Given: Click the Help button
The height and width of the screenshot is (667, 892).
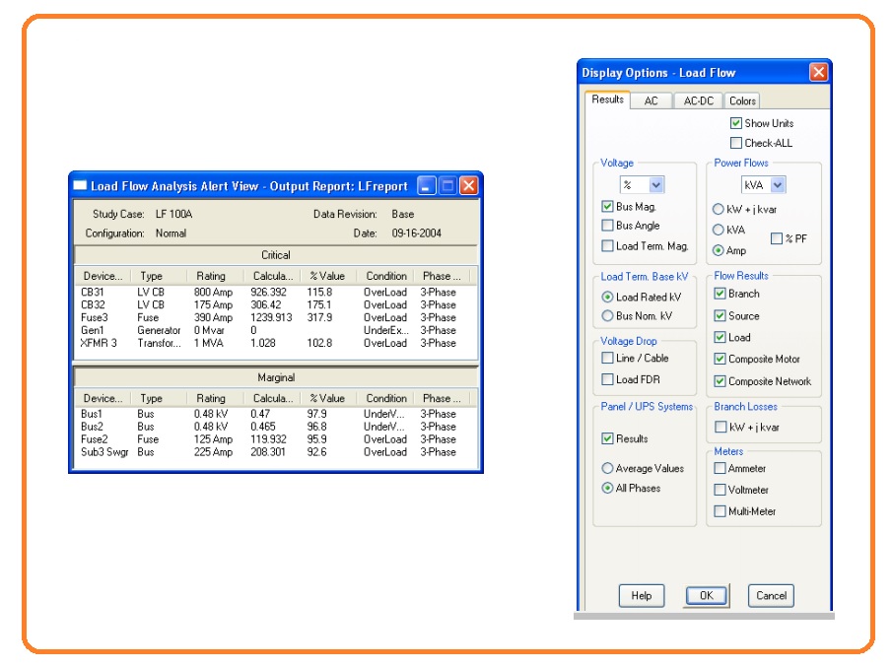Looking at the screenshot, I should [641, 595].
